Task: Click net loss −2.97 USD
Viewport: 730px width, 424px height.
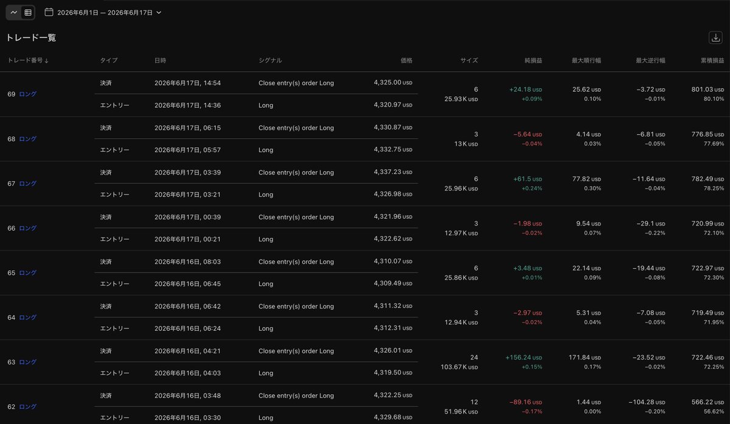Action: (527, 312)
